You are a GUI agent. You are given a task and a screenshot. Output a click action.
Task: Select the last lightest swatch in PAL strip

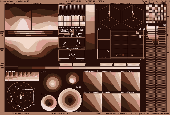pos(133,68)
